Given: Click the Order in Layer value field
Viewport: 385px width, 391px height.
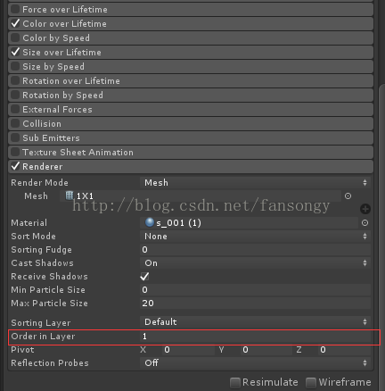Looking at the screenshot, I should coord(255,337).
